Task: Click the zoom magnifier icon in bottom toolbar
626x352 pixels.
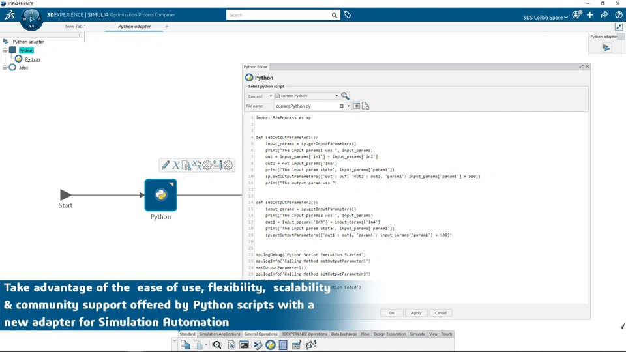Action: 217,345
